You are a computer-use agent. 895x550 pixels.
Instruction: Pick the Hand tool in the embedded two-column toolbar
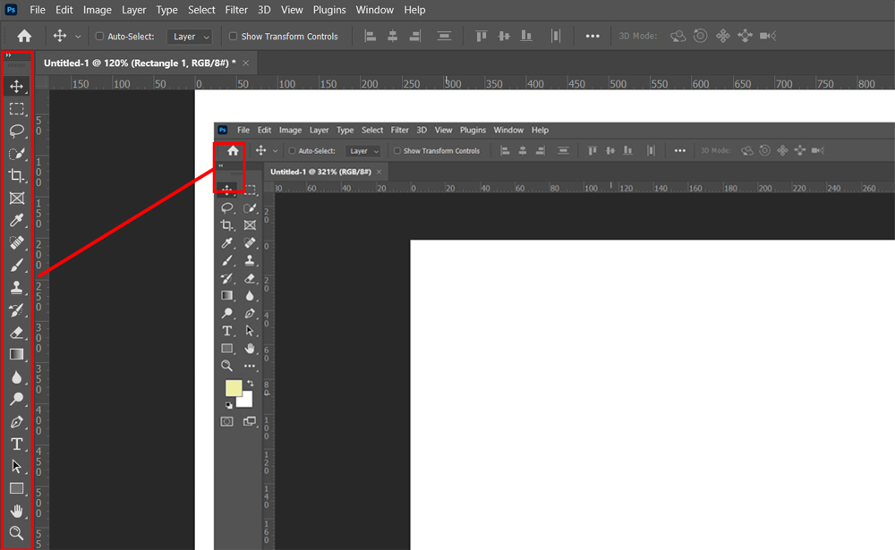(x=250, y=349)
